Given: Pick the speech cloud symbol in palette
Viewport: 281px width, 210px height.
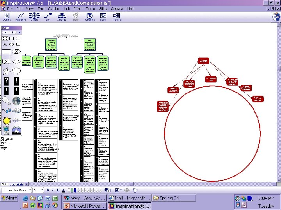Looking at the screenshot, I should coord(16,71).
